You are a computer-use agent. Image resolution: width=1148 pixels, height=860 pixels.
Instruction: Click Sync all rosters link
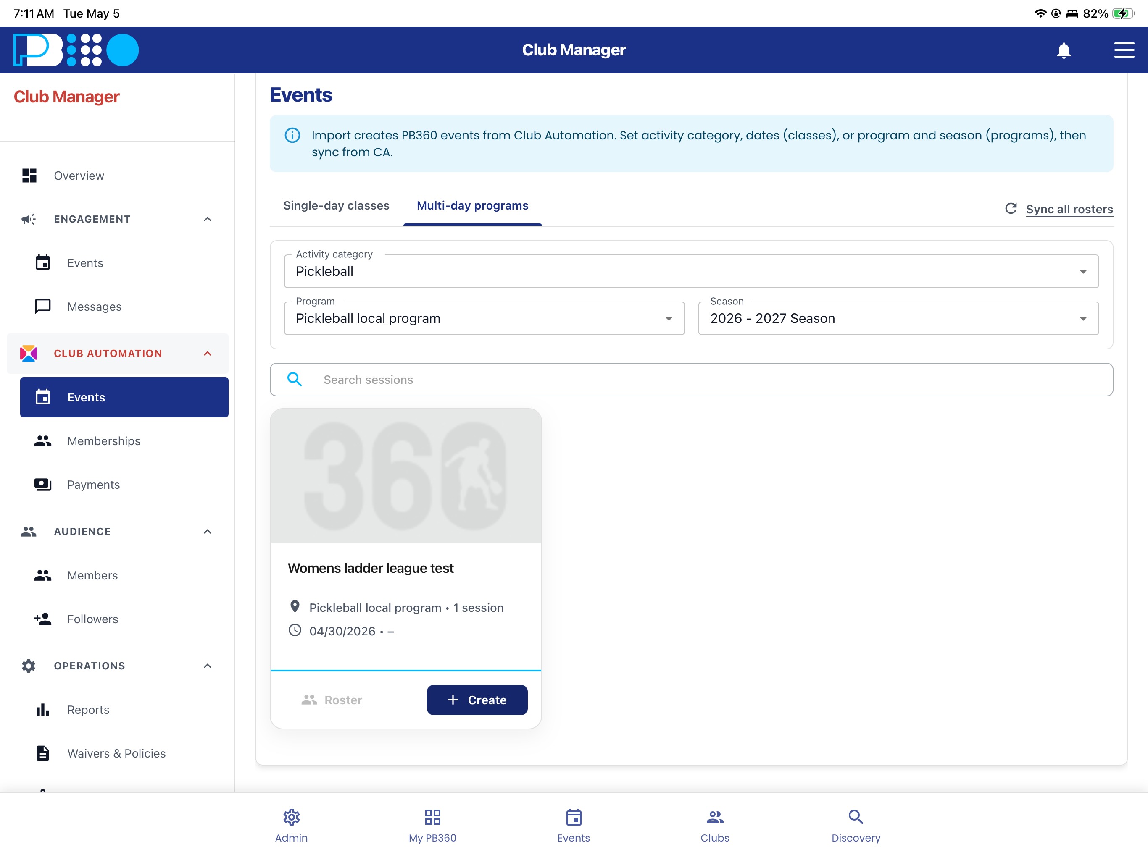pos(1069,209)
